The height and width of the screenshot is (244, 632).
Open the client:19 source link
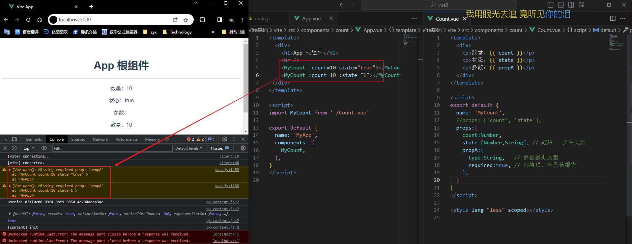tap(229, 156)
